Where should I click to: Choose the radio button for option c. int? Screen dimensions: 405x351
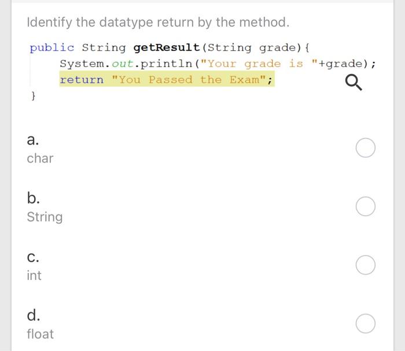pos(366,265)
